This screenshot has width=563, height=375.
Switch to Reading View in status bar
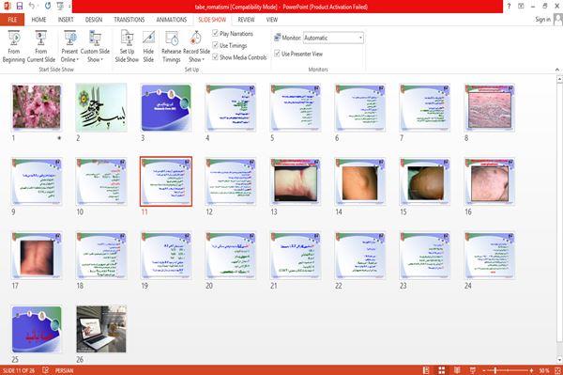click(457, 370)
